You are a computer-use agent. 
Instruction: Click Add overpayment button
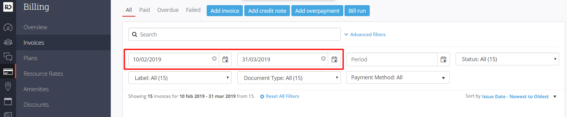coord(317,11)
